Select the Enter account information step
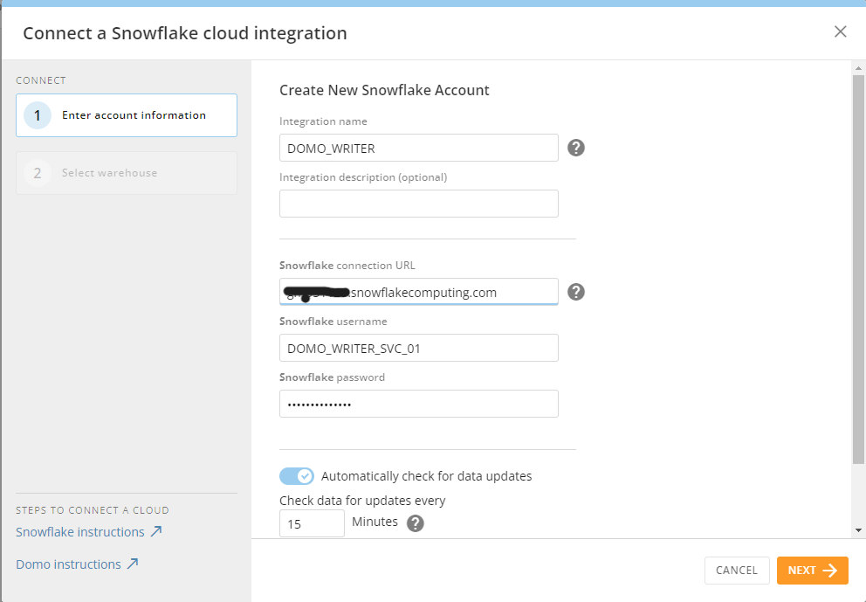Viewport: 866px width, 602px height. pyautogui.click(x=134, y=115)
